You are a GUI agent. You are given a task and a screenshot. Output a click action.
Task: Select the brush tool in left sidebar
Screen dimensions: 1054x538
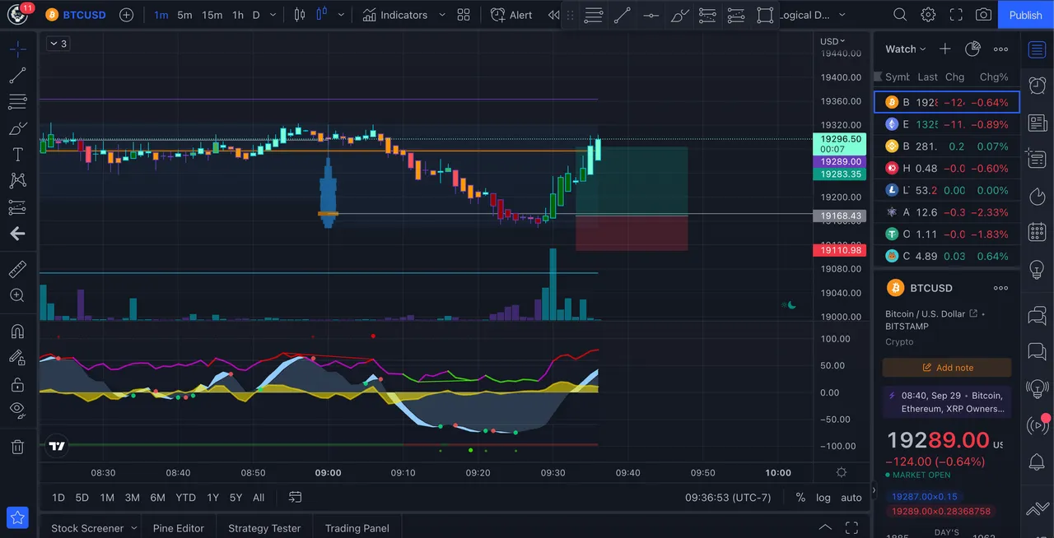click(17, 128)
